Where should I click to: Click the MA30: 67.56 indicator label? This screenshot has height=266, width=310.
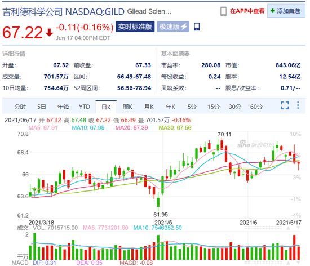[175, 128]
